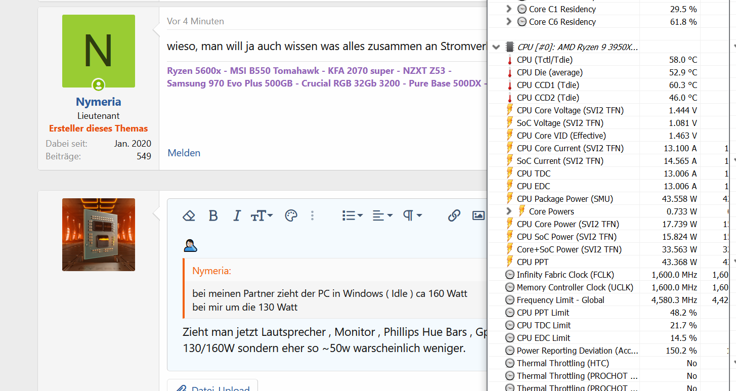Toggle bold formatting in the reply editor
Image resolution: width=736 pixels, height=391 pixels.
click(213, 216)
